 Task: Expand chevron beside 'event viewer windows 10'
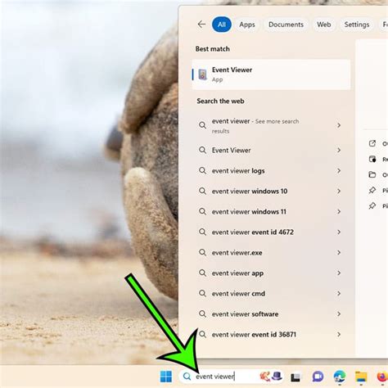pyautogui.click(x=339, y=192)
